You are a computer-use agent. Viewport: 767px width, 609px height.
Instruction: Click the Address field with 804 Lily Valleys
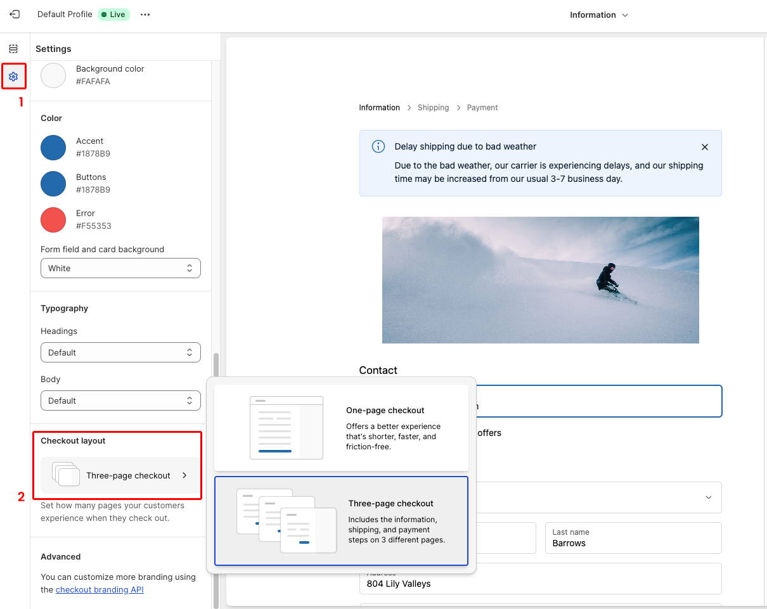[540, 579]
